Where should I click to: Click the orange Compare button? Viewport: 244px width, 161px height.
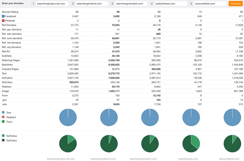236,4
